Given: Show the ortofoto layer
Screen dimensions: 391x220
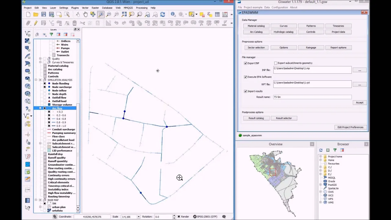Looking at the screenshot, I should click(x=45, y=211).
